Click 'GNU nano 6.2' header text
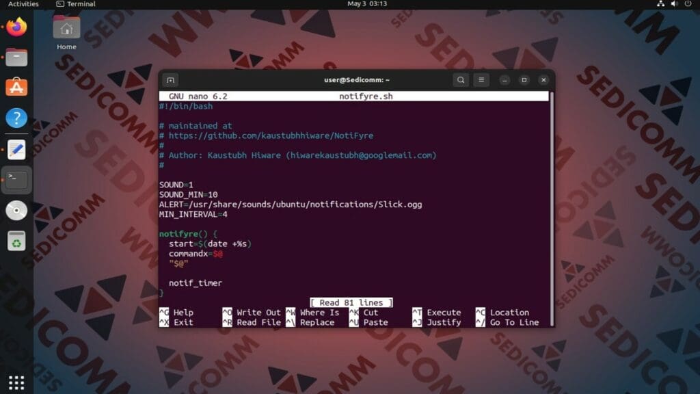Viewport: 700px width, 394px height. [x=198, y=96]
